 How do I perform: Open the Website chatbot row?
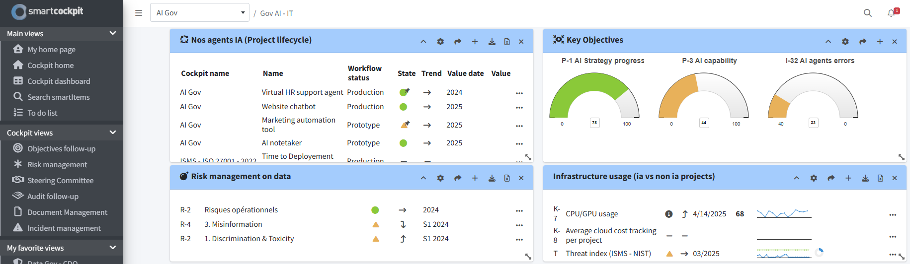tap(288, 107)
